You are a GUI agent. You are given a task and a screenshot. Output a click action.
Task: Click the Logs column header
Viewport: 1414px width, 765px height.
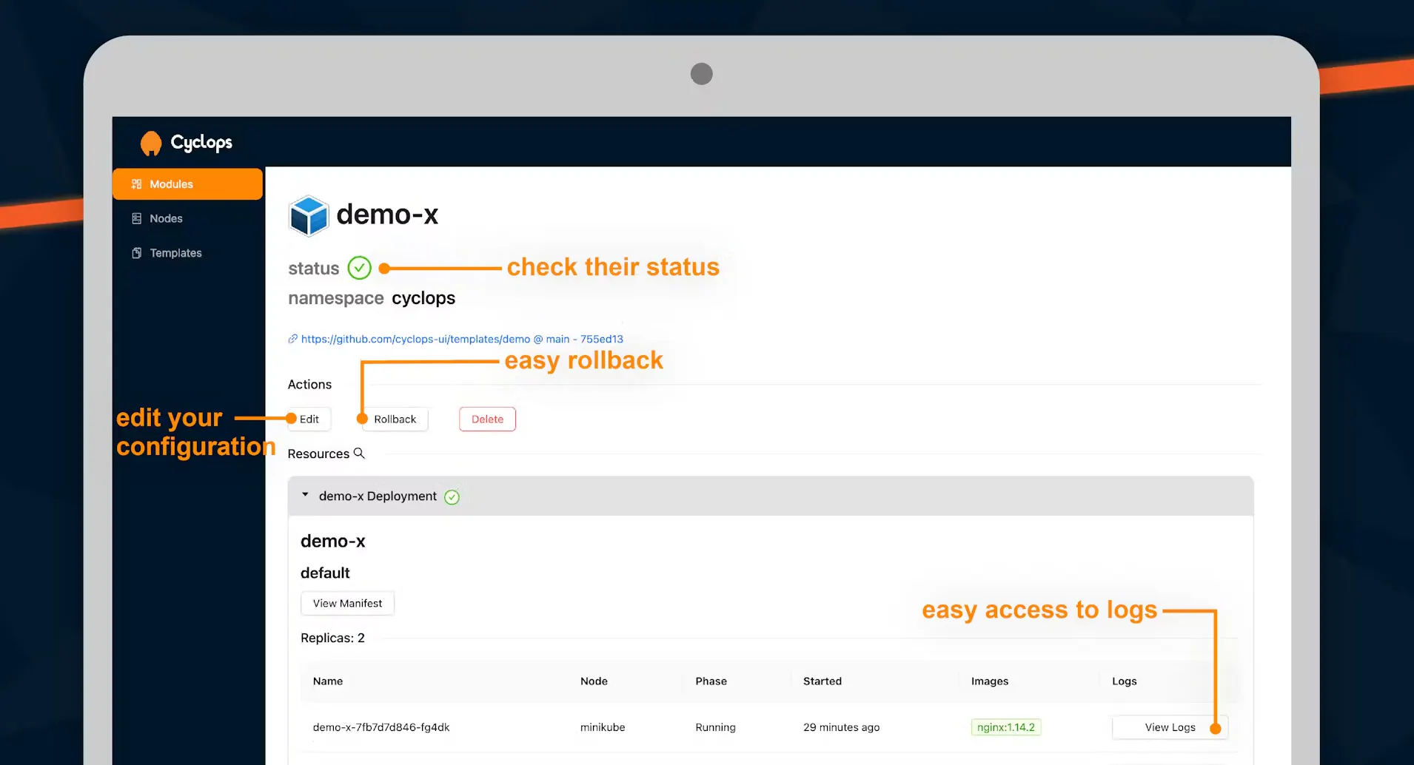click(x=1124, y=681)
